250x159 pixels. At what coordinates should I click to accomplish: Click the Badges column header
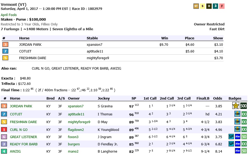[x=235, y=98]
